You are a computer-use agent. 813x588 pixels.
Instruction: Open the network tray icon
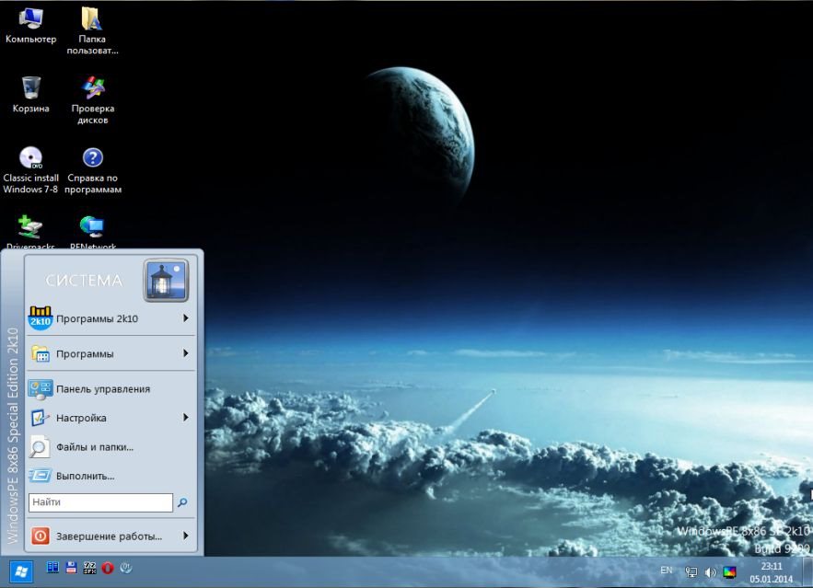click(691, 572)
